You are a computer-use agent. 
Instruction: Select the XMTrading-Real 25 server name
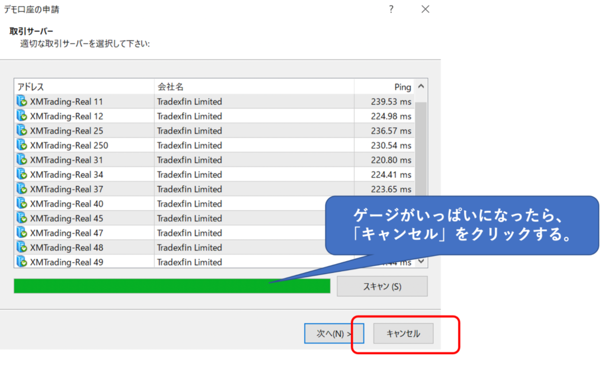[66, 131]
